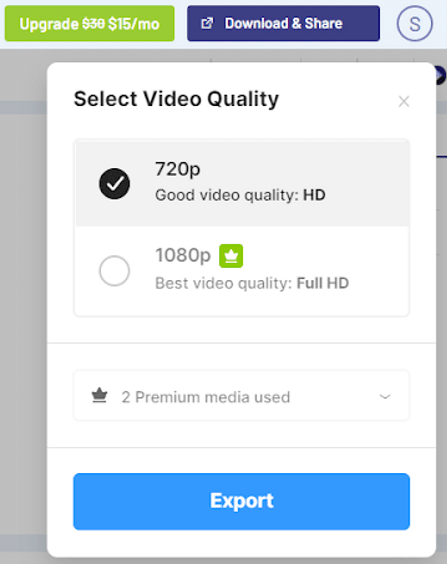Click the external-link icon on Download & Share

pyautogui.click(x=207, y=23)
